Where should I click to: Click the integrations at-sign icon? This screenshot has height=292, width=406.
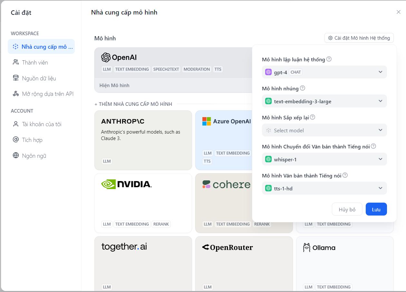point(15,140)
